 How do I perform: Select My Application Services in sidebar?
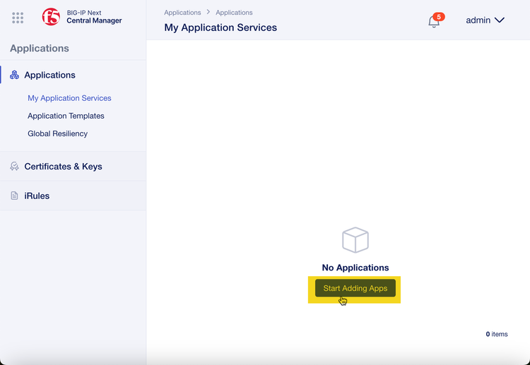(69, 98)
